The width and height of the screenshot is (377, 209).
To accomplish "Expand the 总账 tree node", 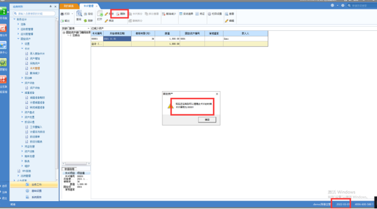I will click(18, 24).
